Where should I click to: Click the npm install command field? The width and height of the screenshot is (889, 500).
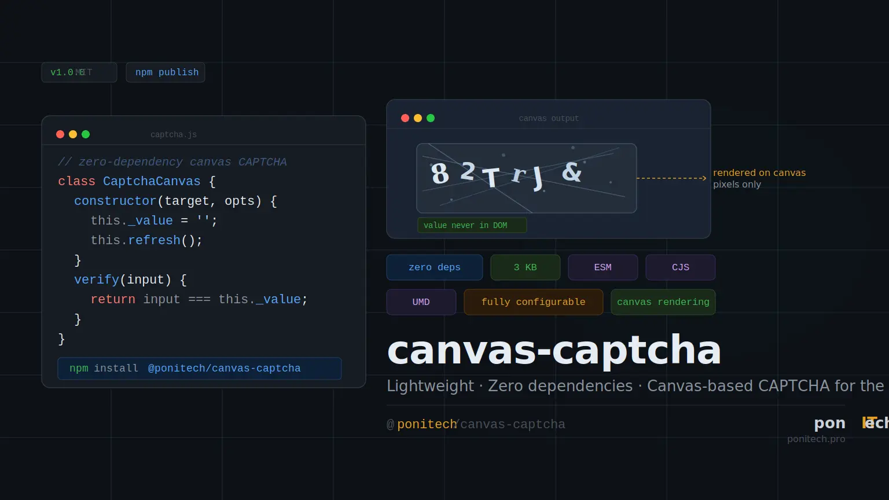[199, 369]
